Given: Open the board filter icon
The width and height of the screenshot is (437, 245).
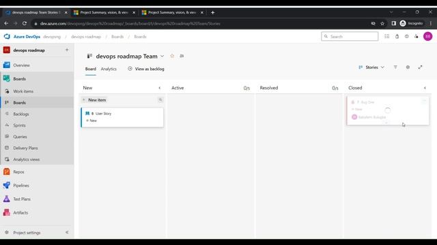Looking at the screenshot, I should pyautogui.click(x=395, y=67).
